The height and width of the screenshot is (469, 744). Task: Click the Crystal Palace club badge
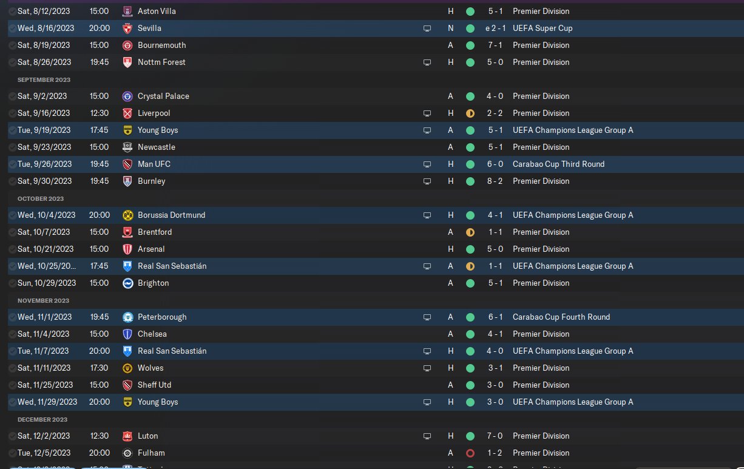click(x=127, y=96)
